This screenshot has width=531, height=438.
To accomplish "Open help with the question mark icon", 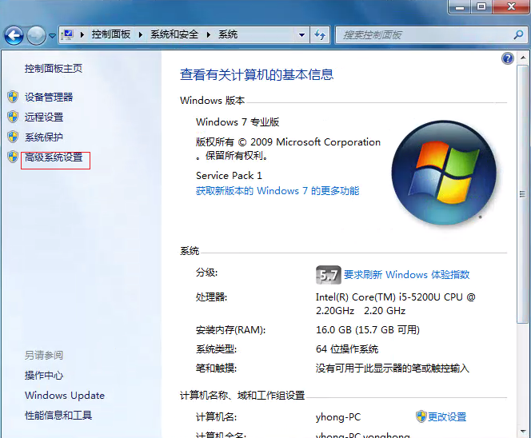I will point(508,58).
